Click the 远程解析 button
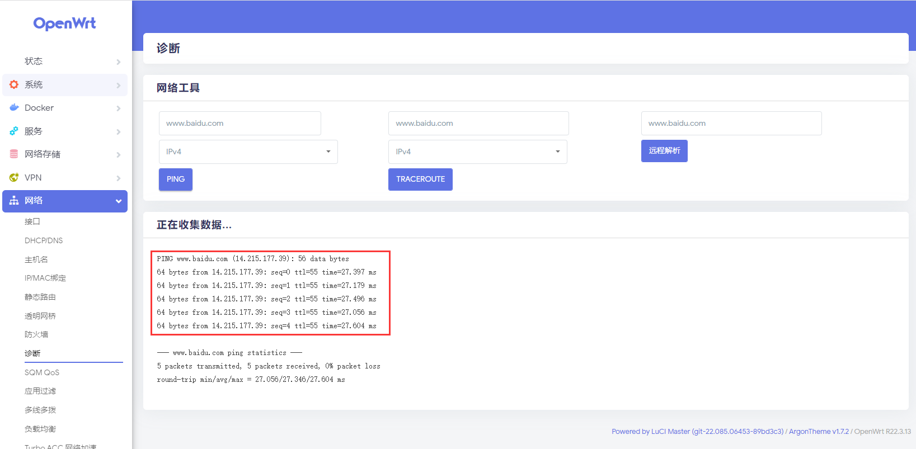 [x=664, y=151]
